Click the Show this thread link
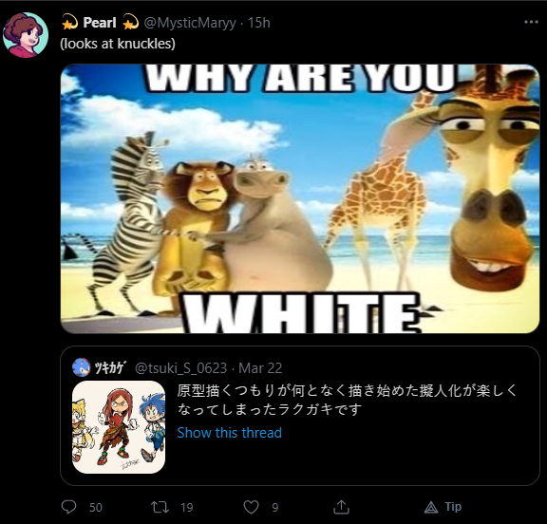This screenshot has width=547, height=524. (229, 433)
